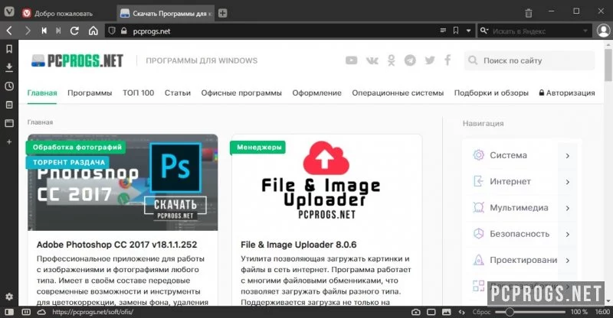613x318 pixels.
Task: Select the Главная menu item
Action: [42, 92]
